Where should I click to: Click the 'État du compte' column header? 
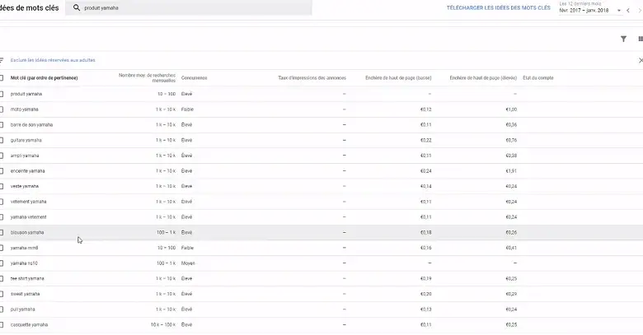click(x=538, y=78)
